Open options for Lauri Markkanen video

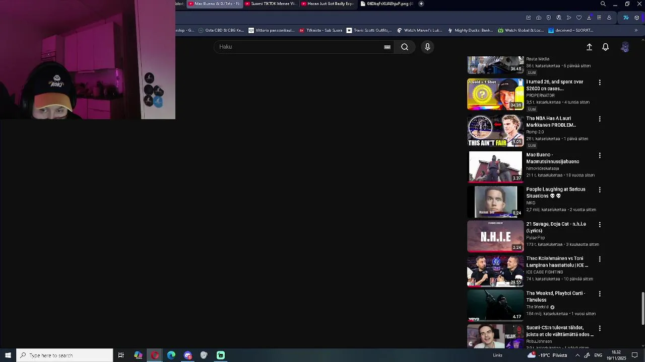tap(600, 119)
